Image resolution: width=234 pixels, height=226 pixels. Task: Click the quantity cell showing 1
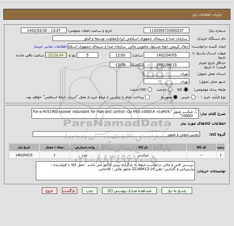click(54, 155)
